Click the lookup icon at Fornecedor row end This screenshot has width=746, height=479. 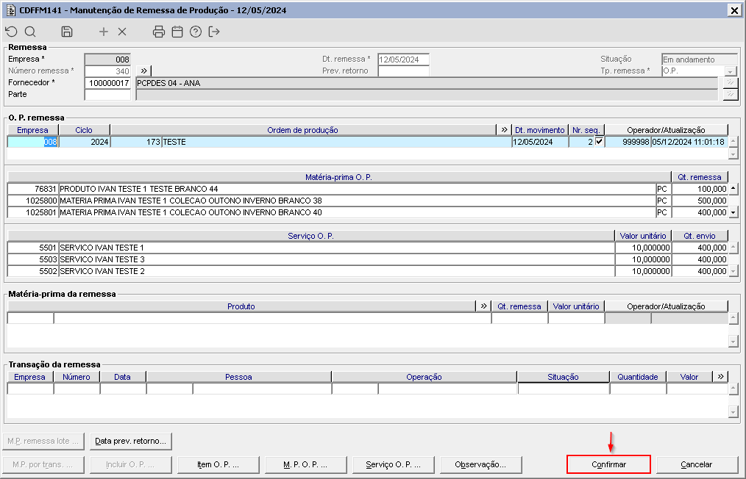point(730,83)
